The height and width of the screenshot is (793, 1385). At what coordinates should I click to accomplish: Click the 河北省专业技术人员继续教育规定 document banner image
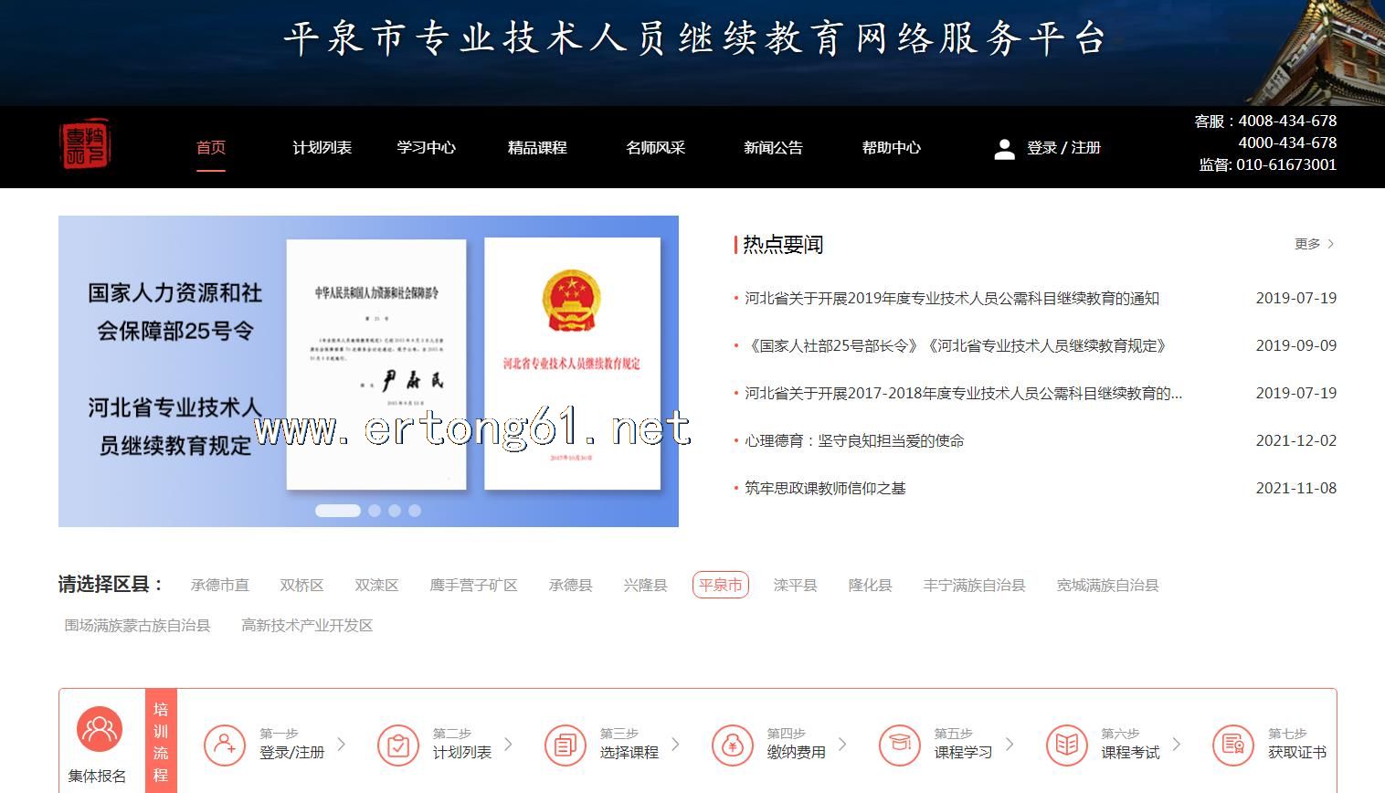(572, 364)
